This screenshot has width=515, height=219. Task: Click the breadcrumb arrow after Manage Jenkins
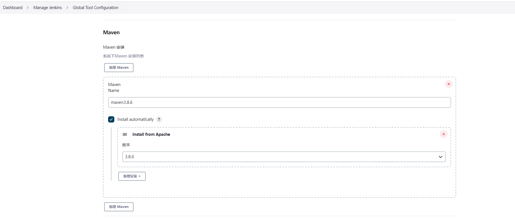click(67, 8)
